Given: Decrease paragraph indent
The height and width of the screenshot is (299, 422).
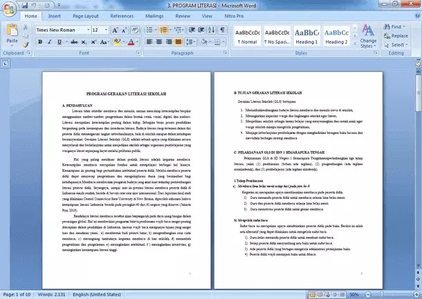Looking at the screenshot, I should (x=192, y=30).
